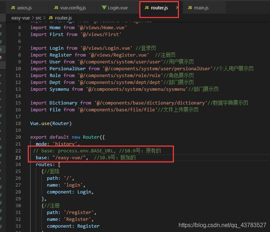270x232 pixels.
Task: Click the //角色展示页 comment
Action: coord(179,76)
